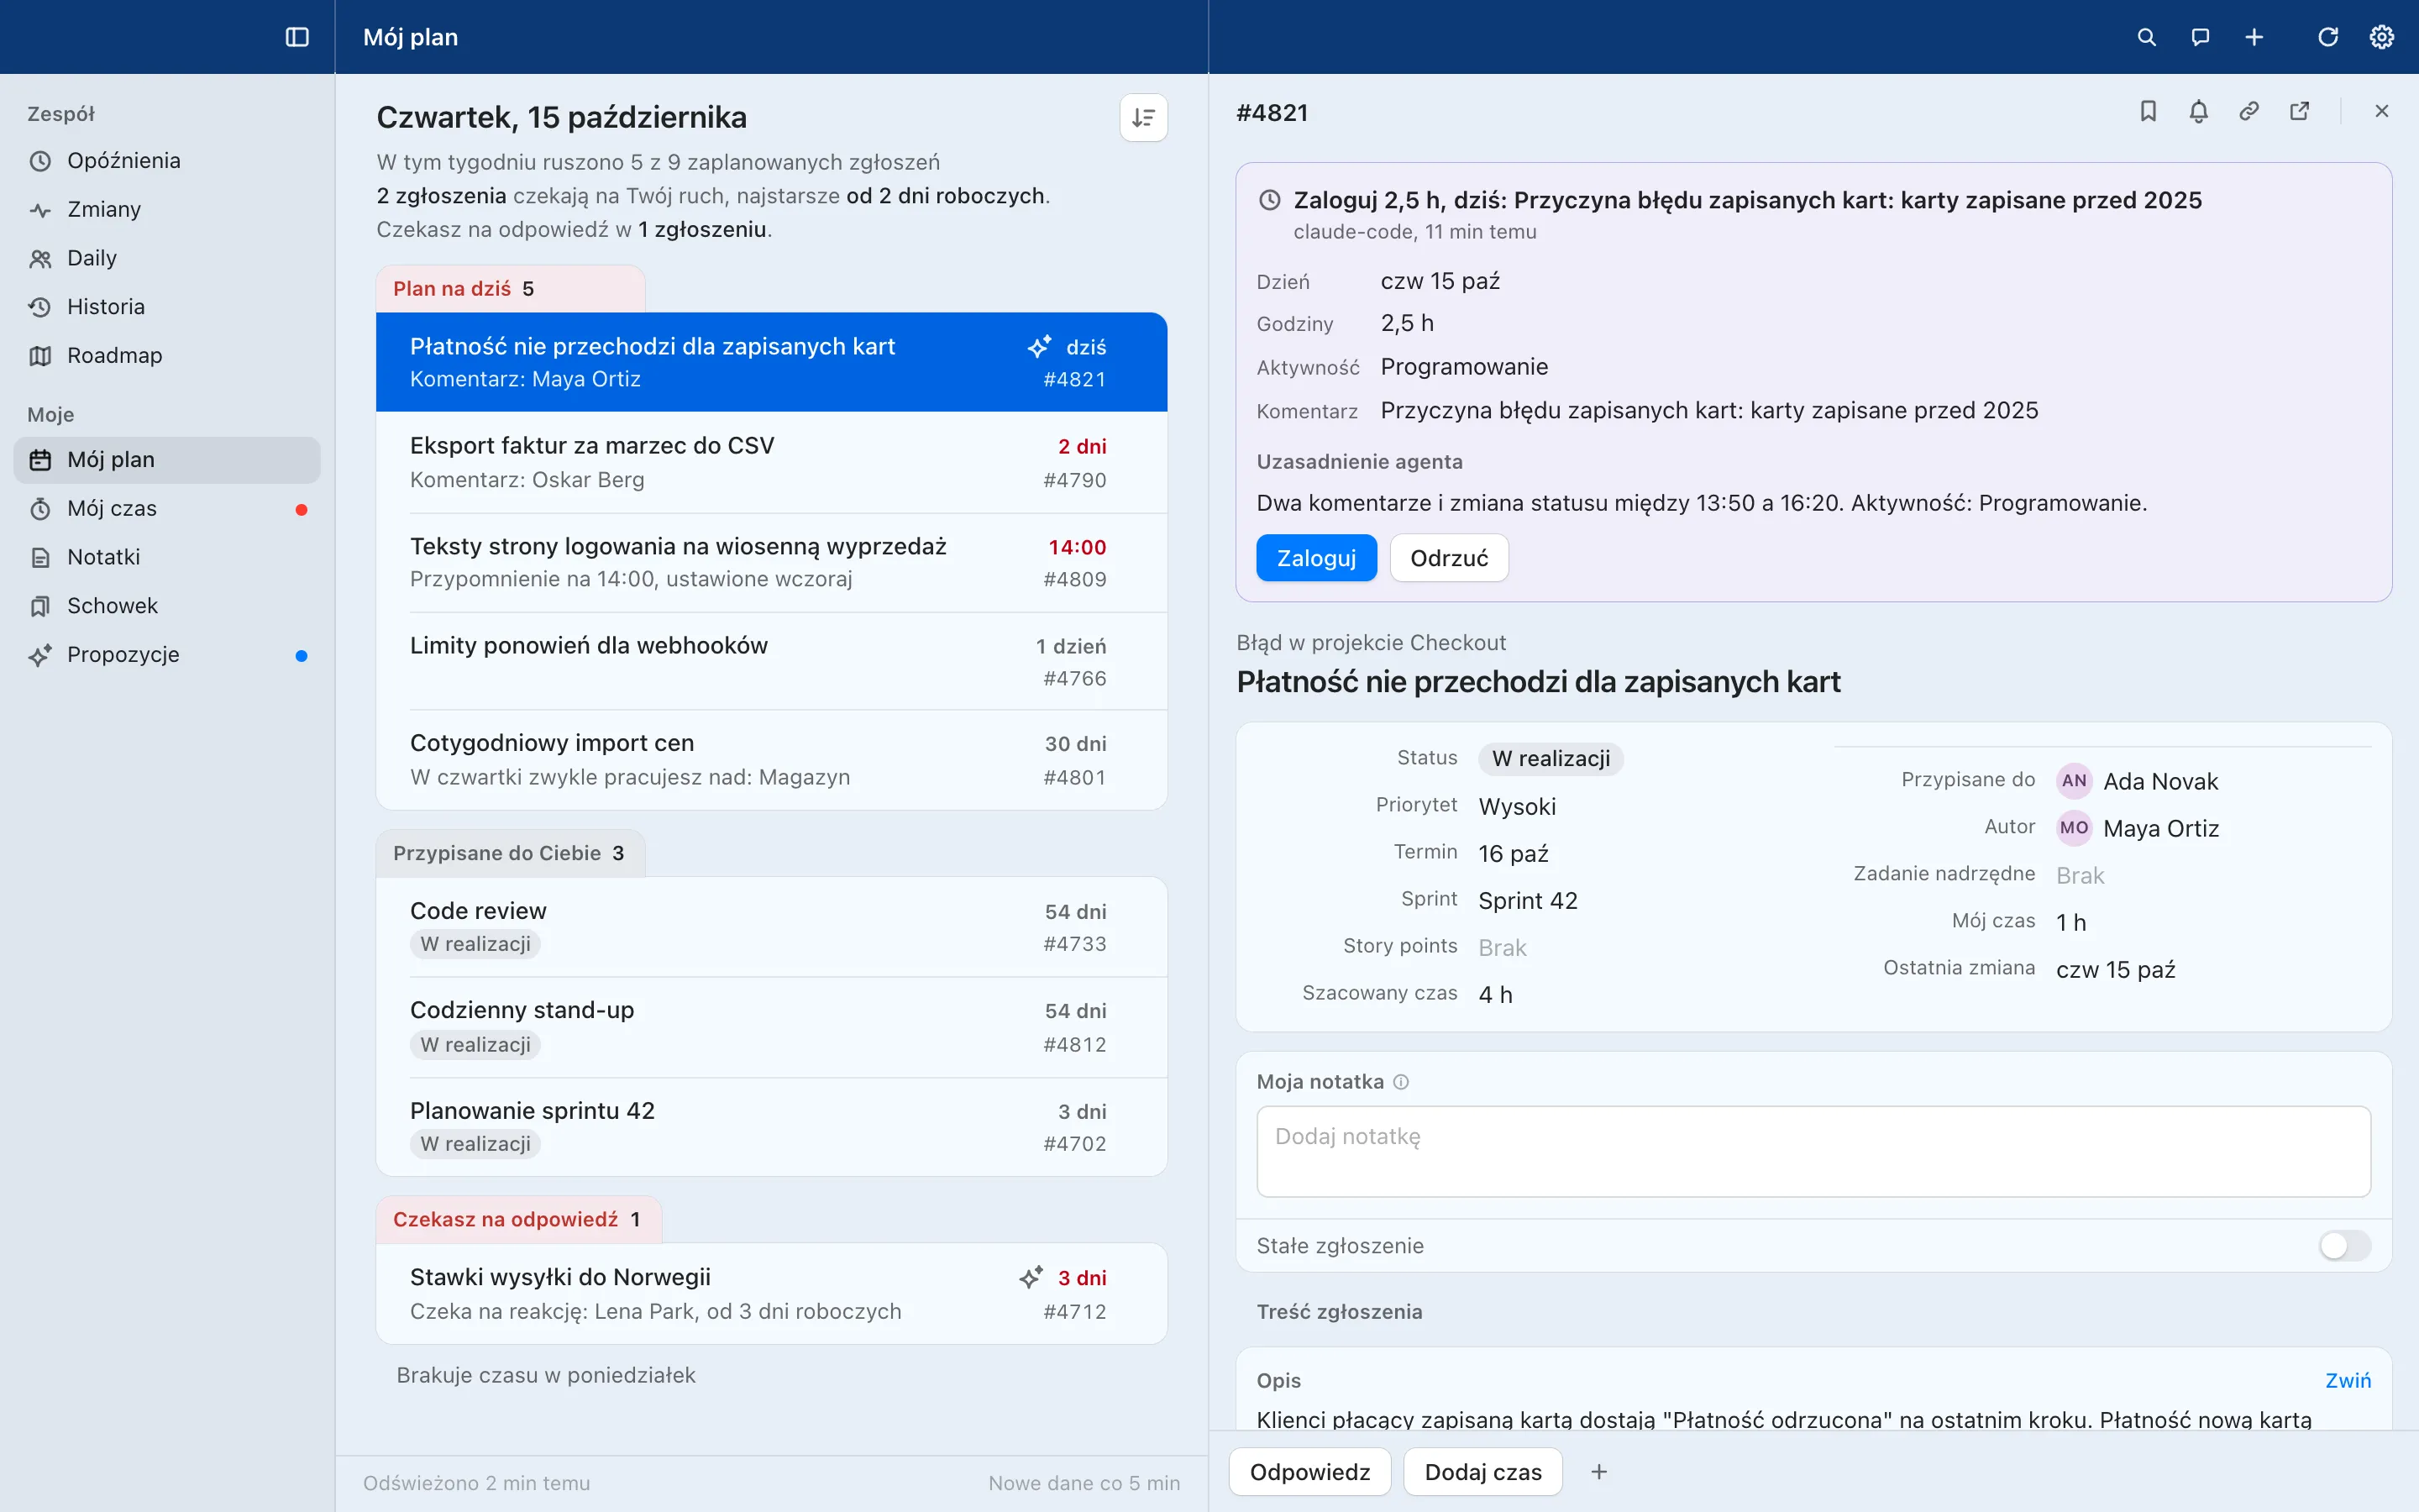Toggle the Stałe zgłoszenie switch
2419x1512 pixels.
click(x=2344, y=1246)
